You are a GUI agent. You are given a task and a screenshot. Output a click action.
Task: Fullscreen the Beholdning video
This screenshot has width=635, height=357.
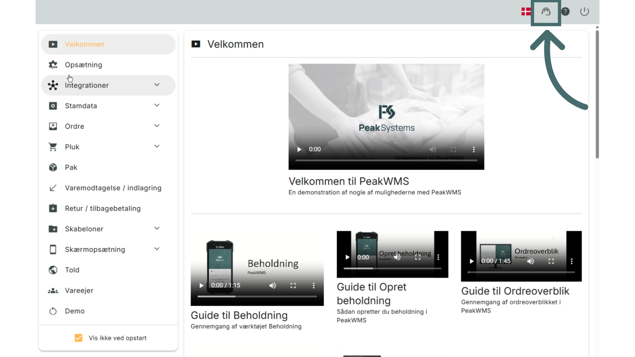[x=293, y=286]
